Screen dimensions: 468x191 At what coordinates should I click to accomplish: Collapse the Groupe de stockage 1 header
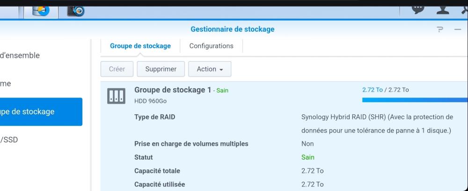173,90
